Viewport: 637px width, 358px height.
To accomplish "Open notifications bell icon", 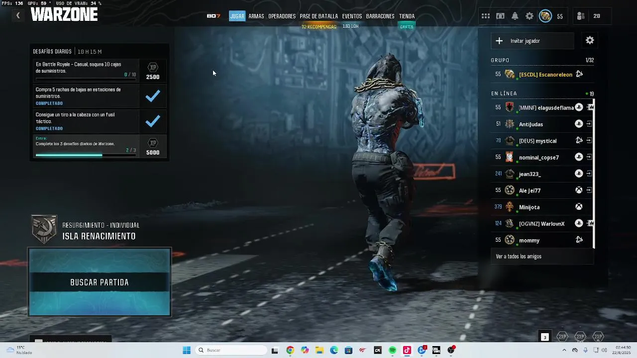I will tap(515, 16).
